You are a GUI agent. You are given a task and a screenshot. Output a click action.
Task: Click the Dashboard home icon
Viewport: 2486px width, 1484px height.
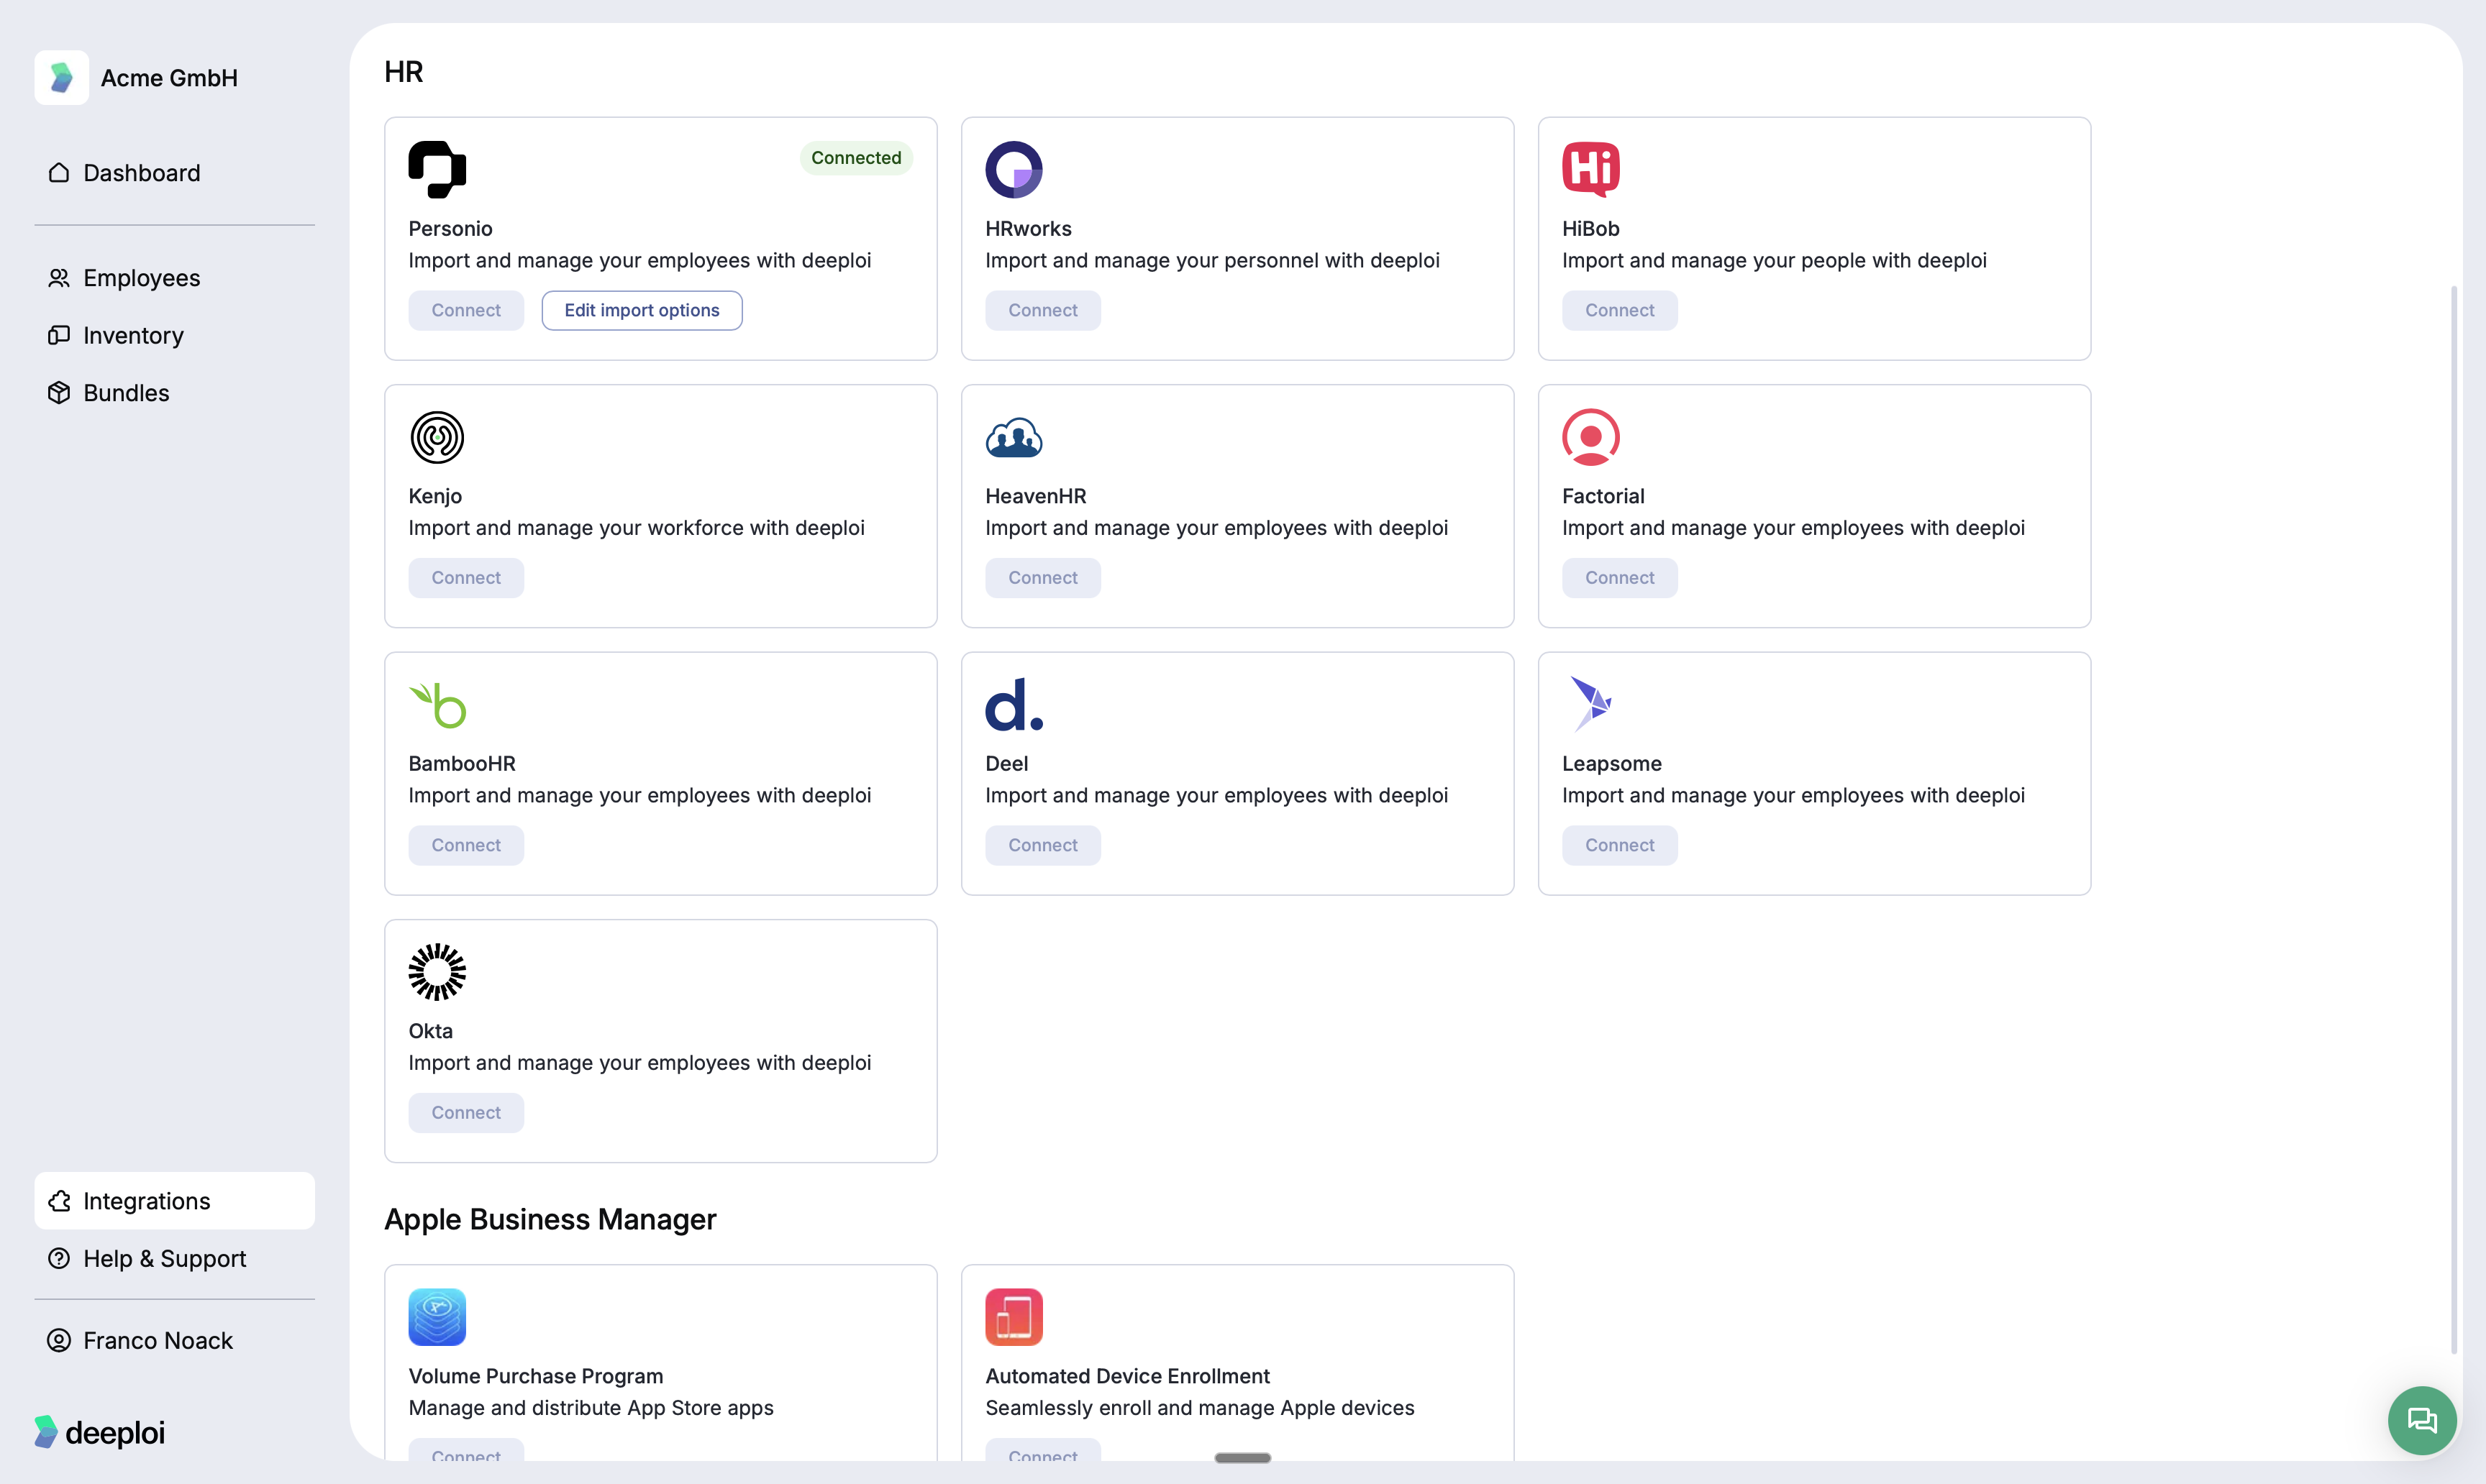[x=59, y=173]
